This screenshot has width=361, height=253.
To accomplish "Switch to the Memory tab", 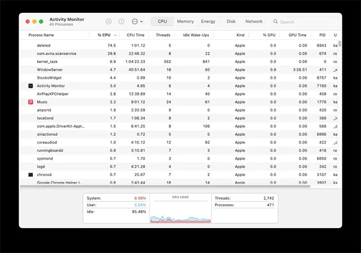I will pyautogui.click(x=185, y=21).
